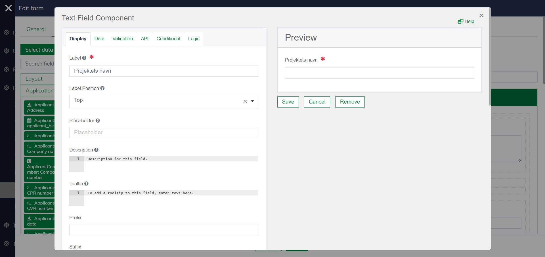Click the Description help icon
The width and height of the screenshot is (545, 257).
(97, 150)
